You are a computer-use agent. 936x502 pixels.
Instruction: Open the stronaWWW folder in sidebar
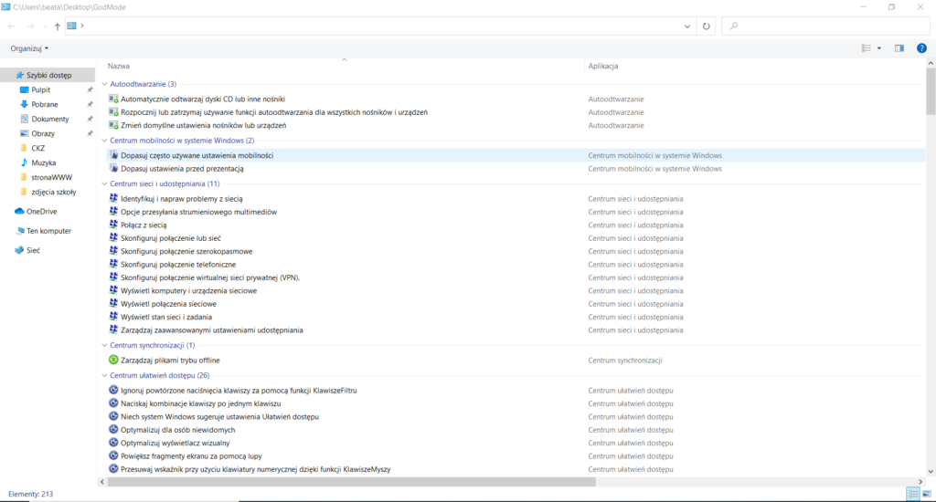(x=52, y=177)
